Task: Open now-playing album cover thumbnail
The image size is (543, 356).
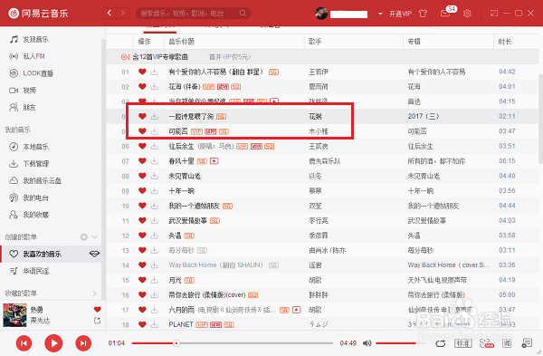Action: point(14,315)
